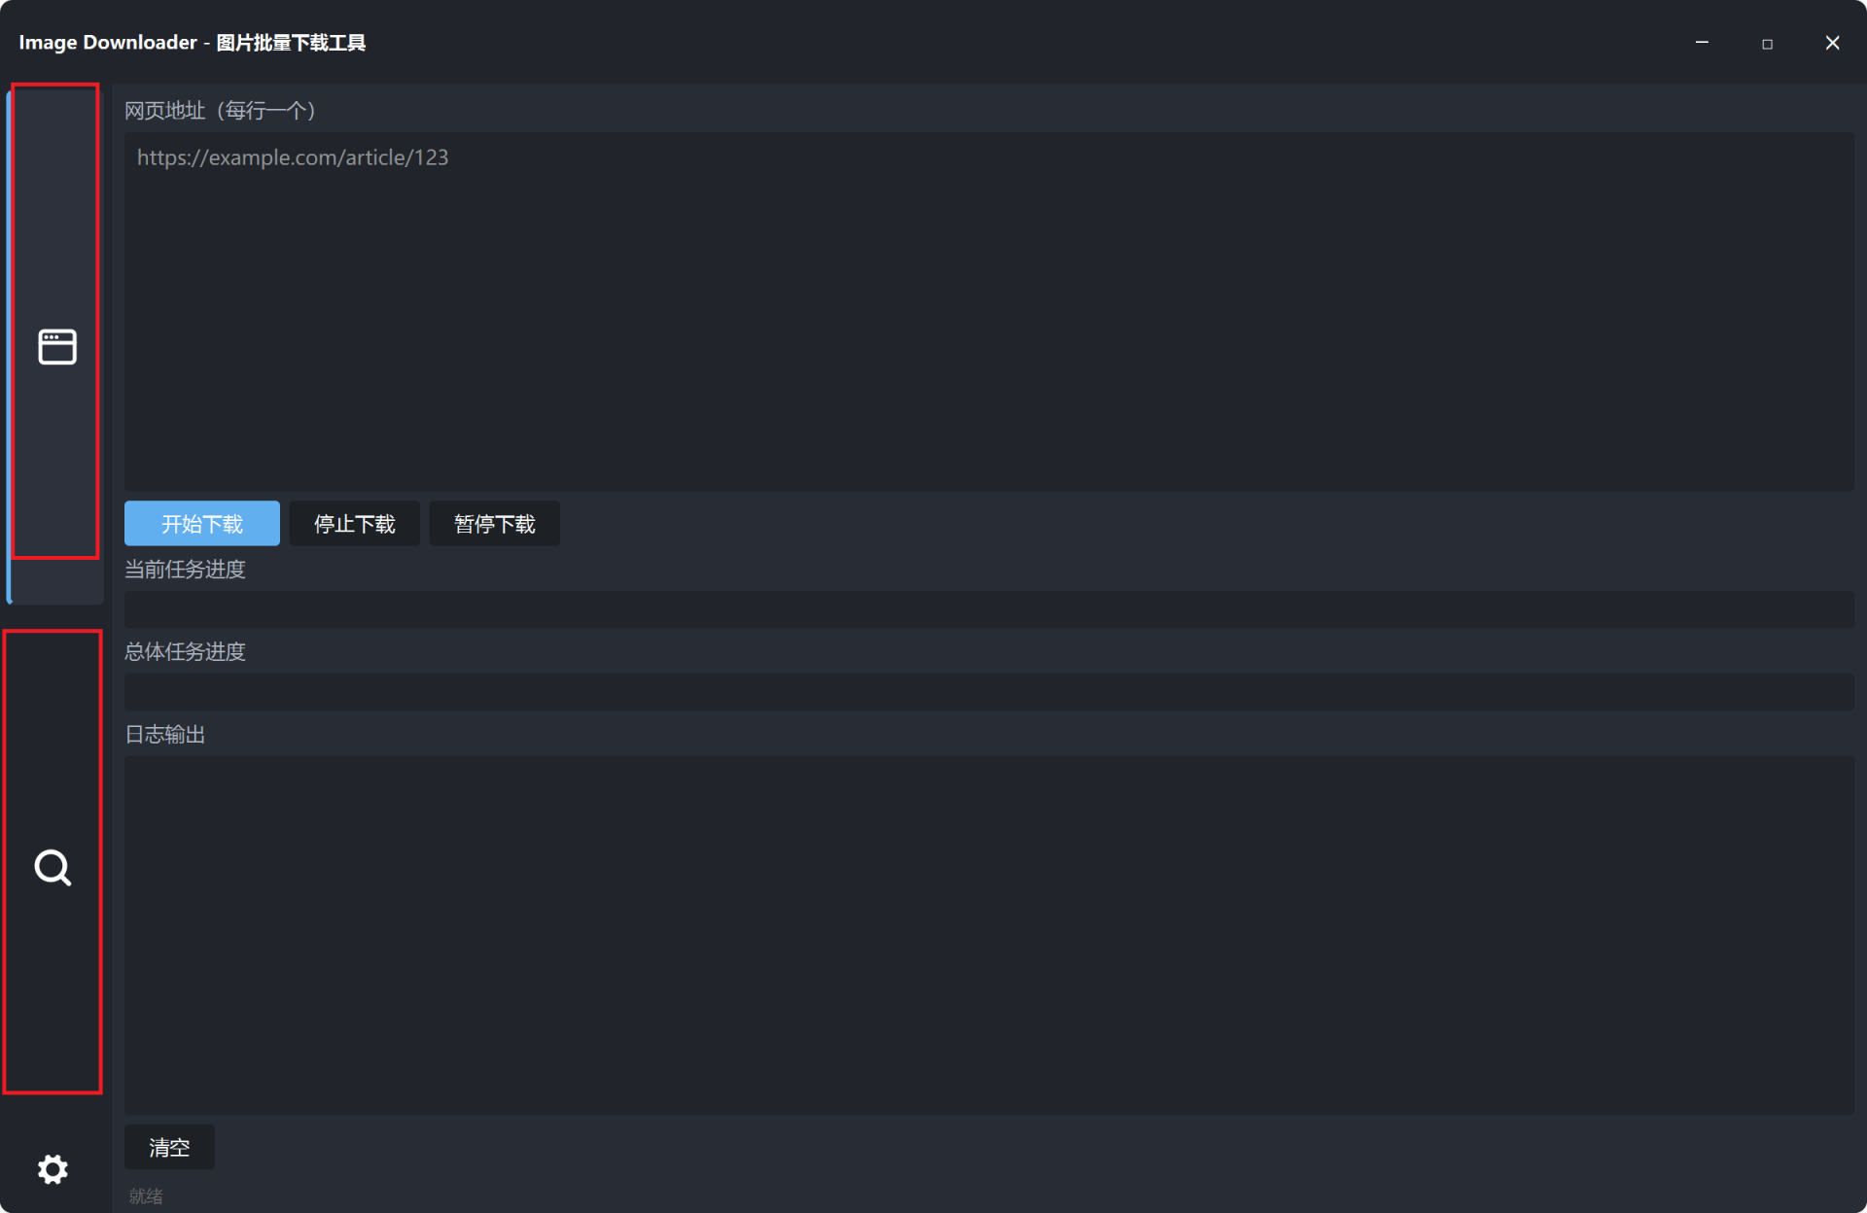Image resolution: width=1867 pixels, height=1213 pixels.
Task: Pause with the 暂停下载 button
Action: (495, 524)
